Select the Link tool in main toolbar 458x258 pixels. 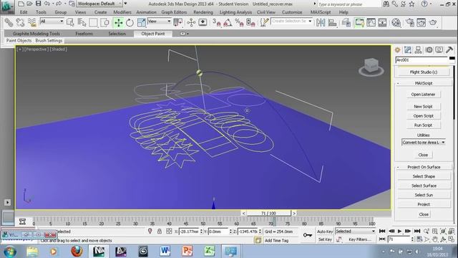point(9,22)
